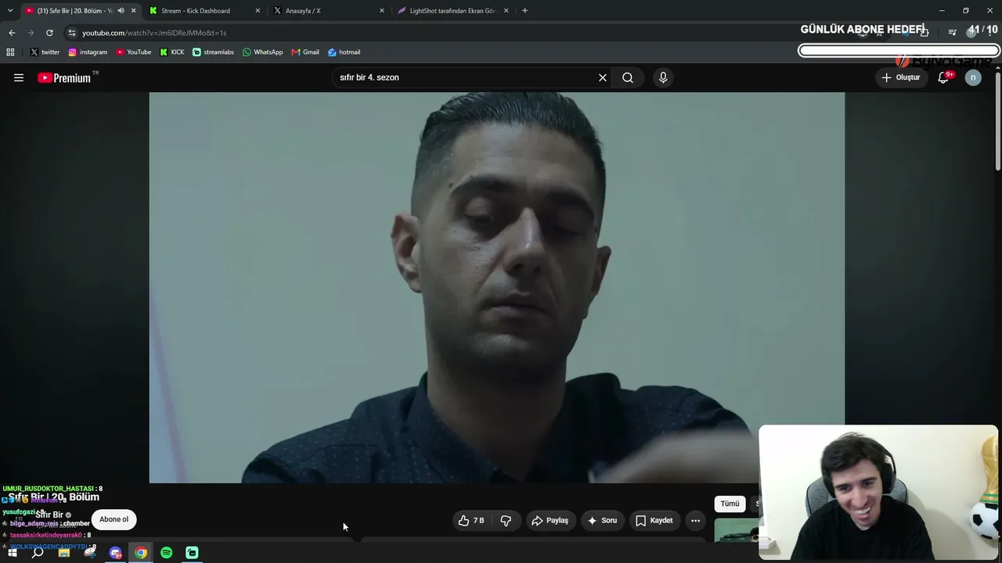The image size is (1002, 563).
Task: Open the Chrome apps grid shortcut
Action: pyautogui.click(x=10, y=52)
